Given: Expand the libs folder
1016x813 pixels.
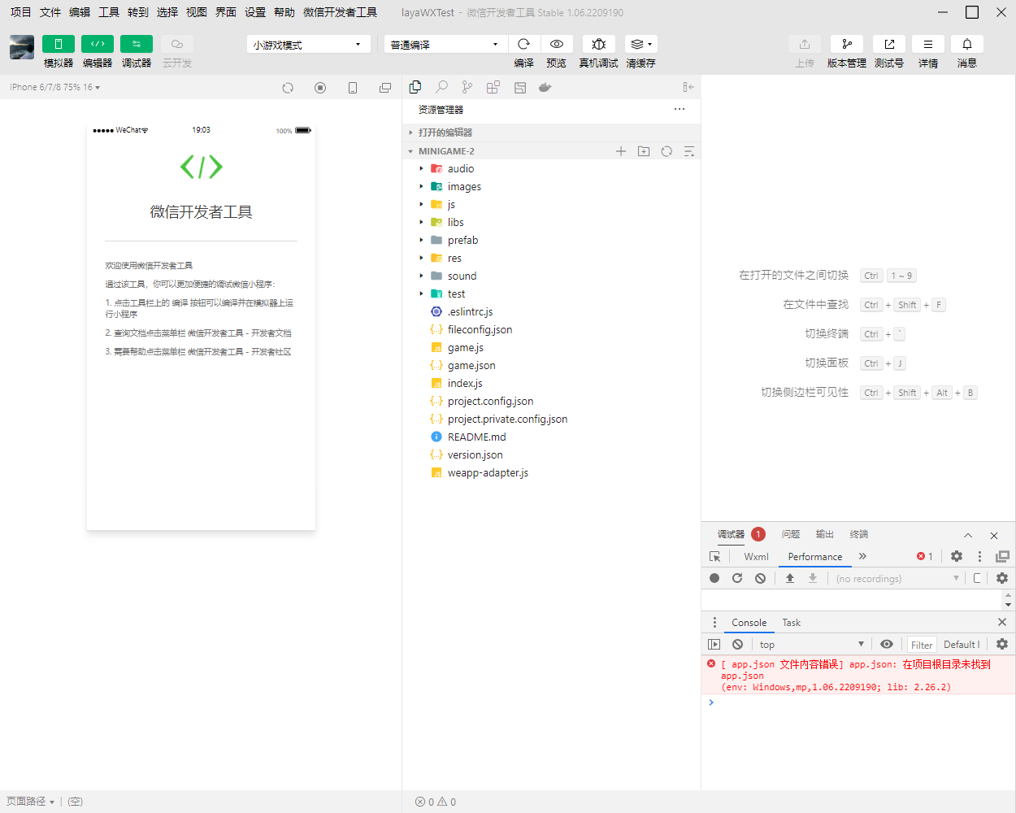Looking at the screenshot, I should [551, 222].
